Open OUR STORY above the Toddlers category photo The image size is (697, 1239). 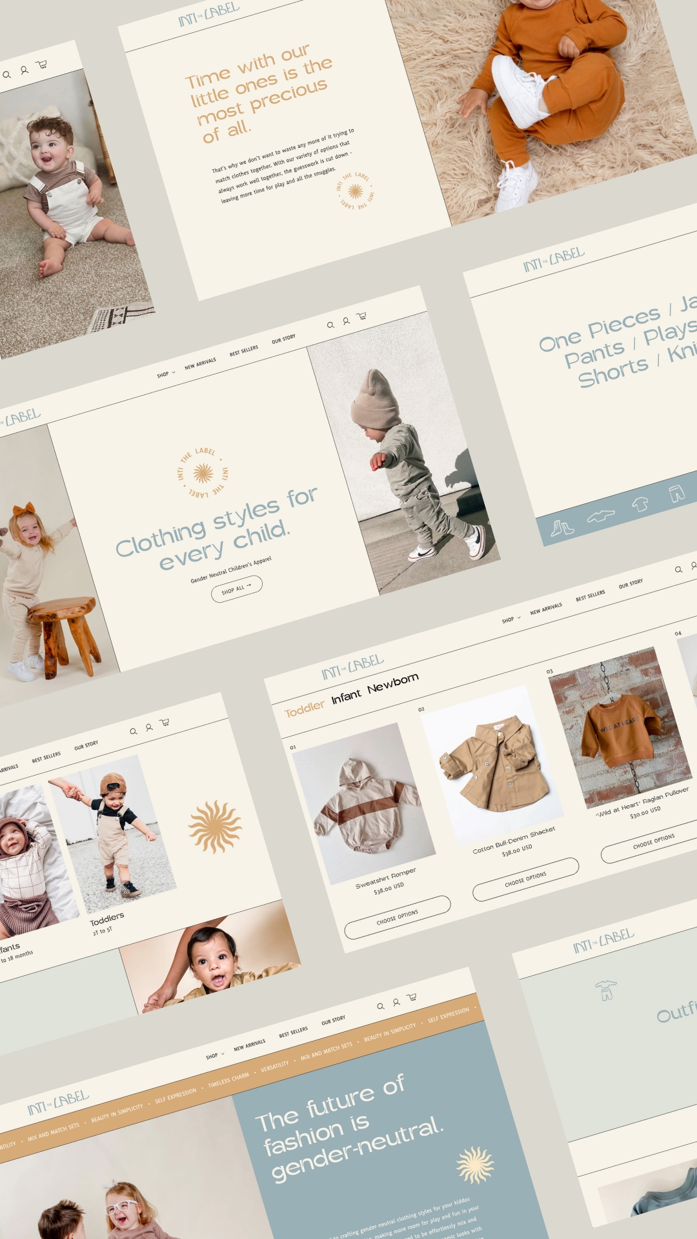coord(86,746)
